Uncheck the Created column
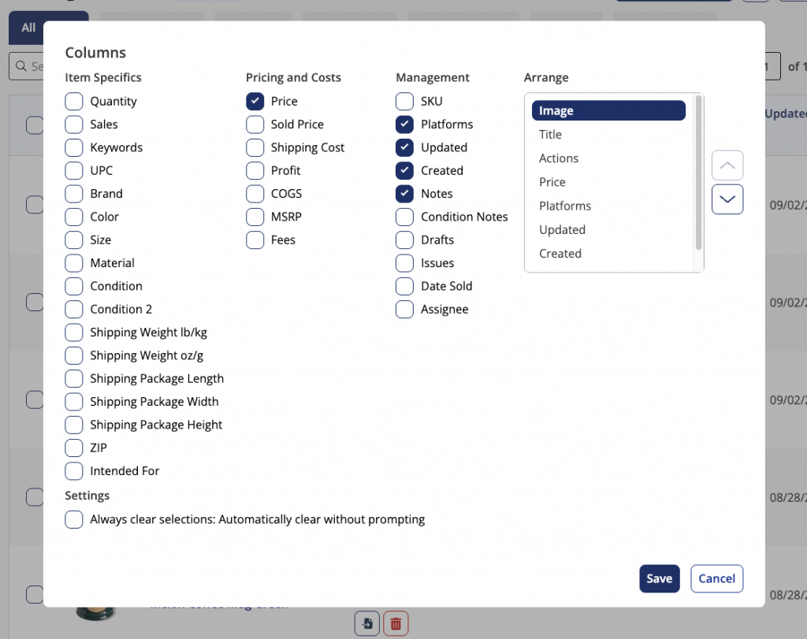 click(x=404, y=170)
